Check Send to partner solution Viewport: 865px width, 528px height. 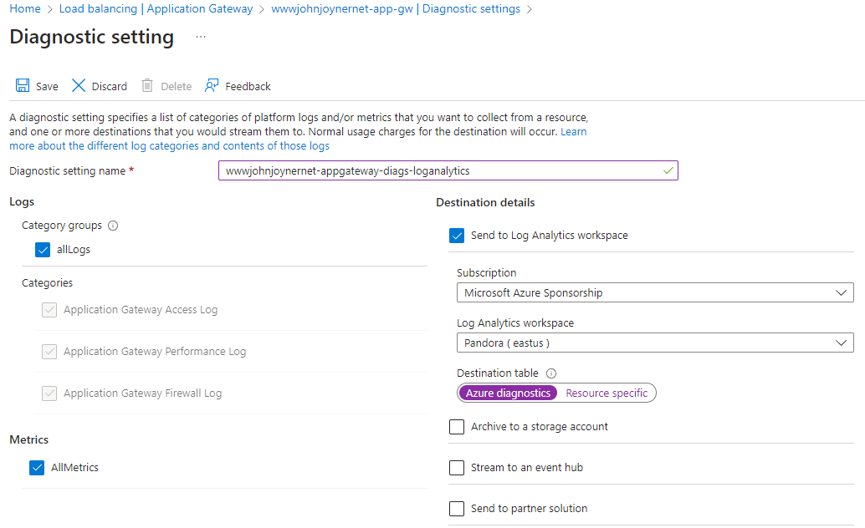coord(457,509)
